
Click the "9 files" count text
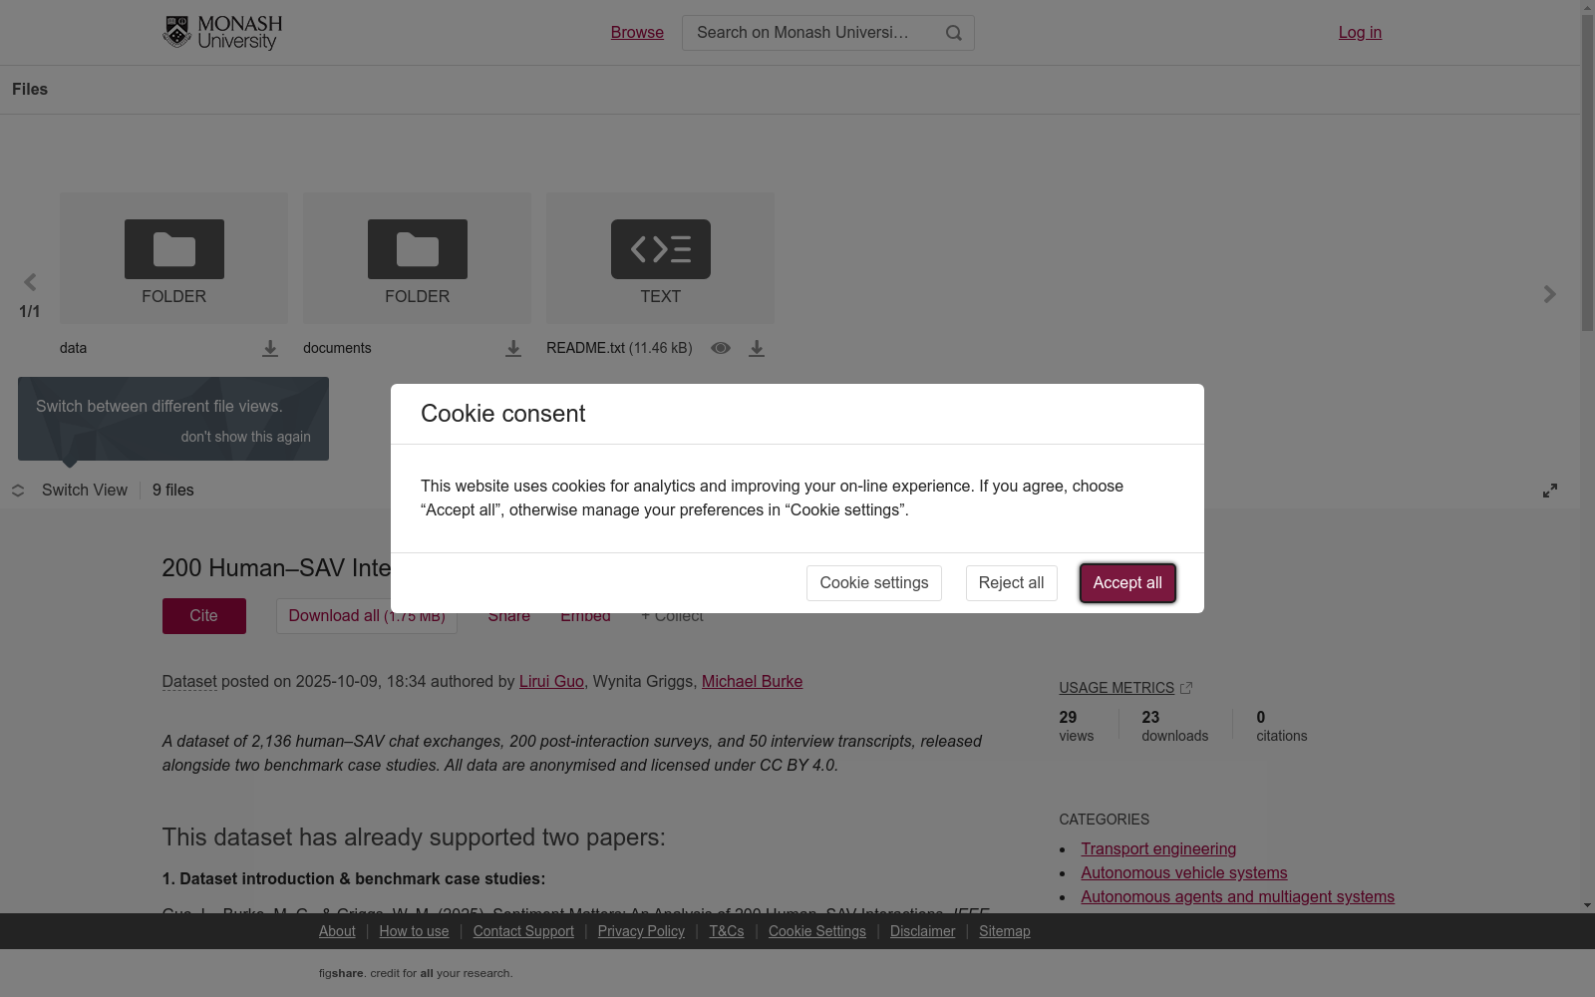(173, 491)
